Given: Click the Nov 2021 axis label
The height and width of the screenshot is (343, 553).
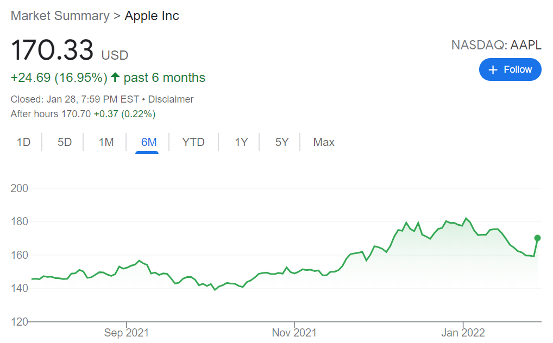Looking at the screenshot, I should [x=293, y=333].
